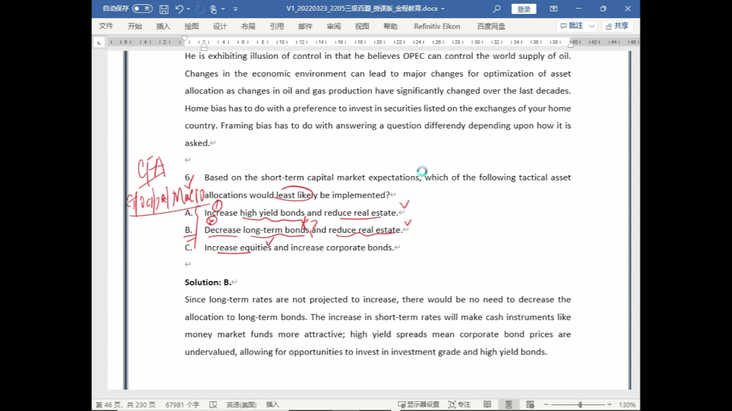
Task: Click the touch/mouse mode icon
Action: pyautogui.click(x=214, y=9)
